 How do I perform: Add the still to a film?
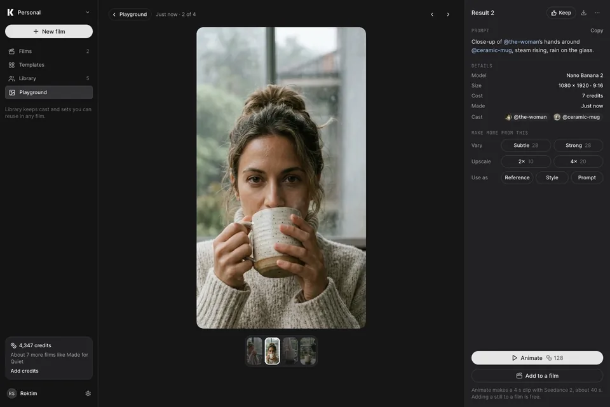[538, 376]
